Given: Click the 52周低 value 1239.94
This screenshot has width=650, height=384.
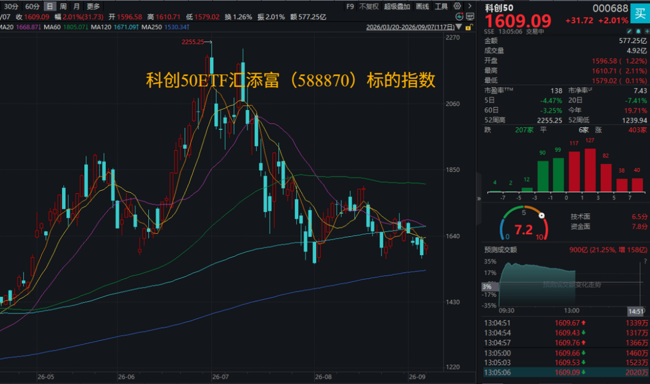Looking at the screenshot, I should [x=635, y=120].
